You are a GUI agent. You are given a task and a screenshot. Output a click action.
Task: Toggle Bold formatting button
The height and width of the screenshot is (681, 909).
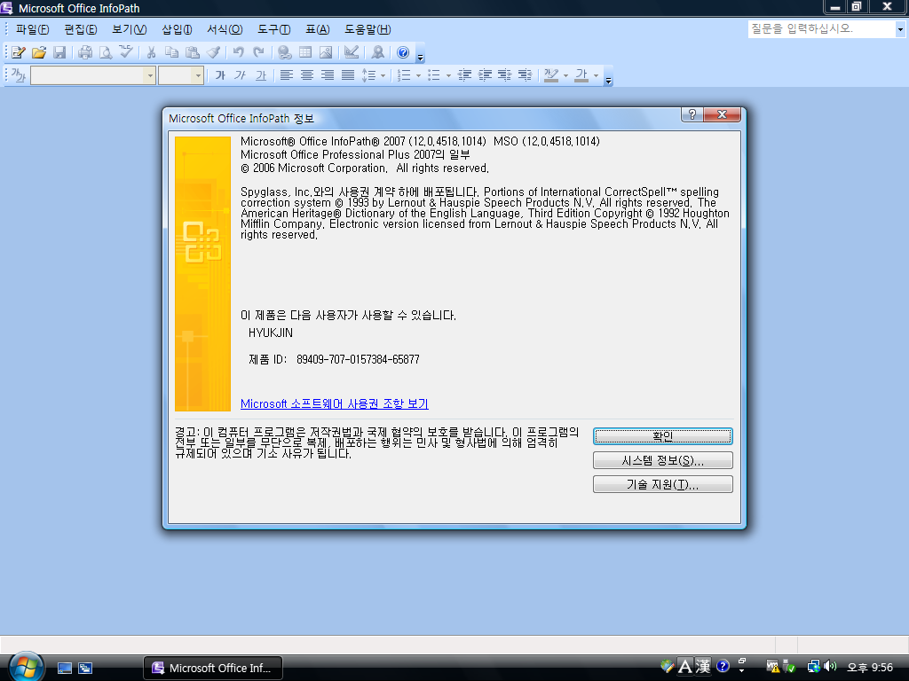[x=220, y=75]
